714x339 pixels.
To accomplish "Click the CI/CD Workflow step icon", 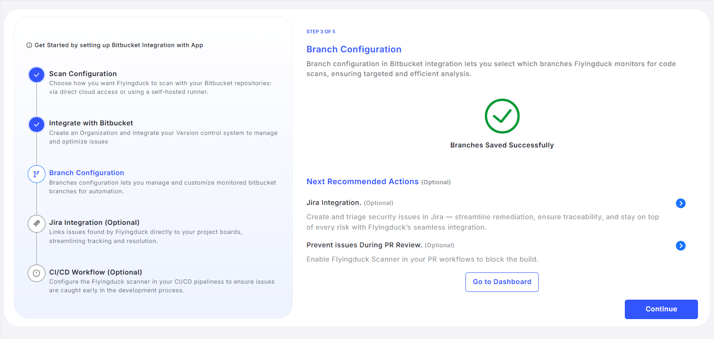I will point(36,273).
